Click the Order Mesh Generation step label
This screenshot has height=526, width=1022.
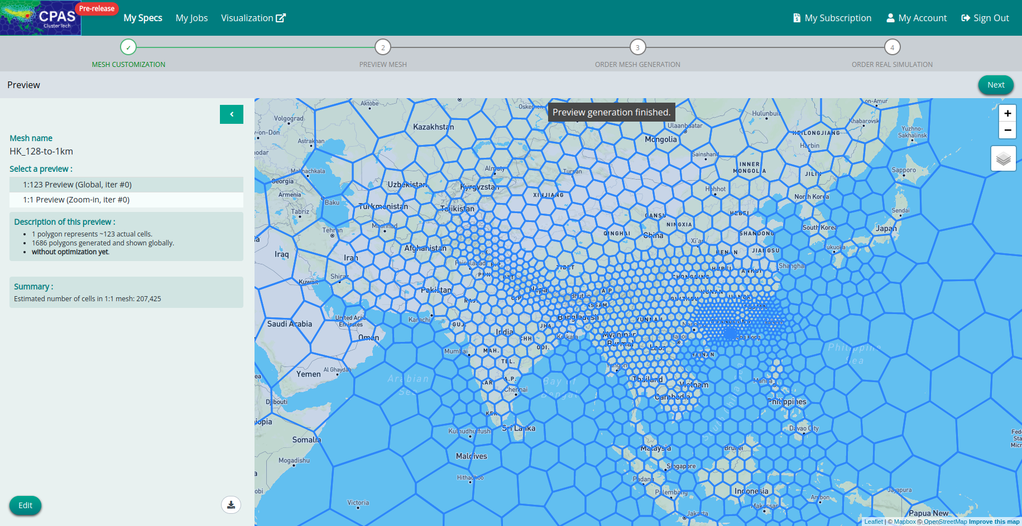637,65
